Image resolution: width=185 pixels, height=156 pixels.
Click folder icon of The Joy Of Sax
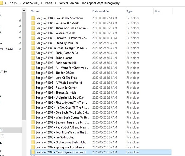[33, 73]
